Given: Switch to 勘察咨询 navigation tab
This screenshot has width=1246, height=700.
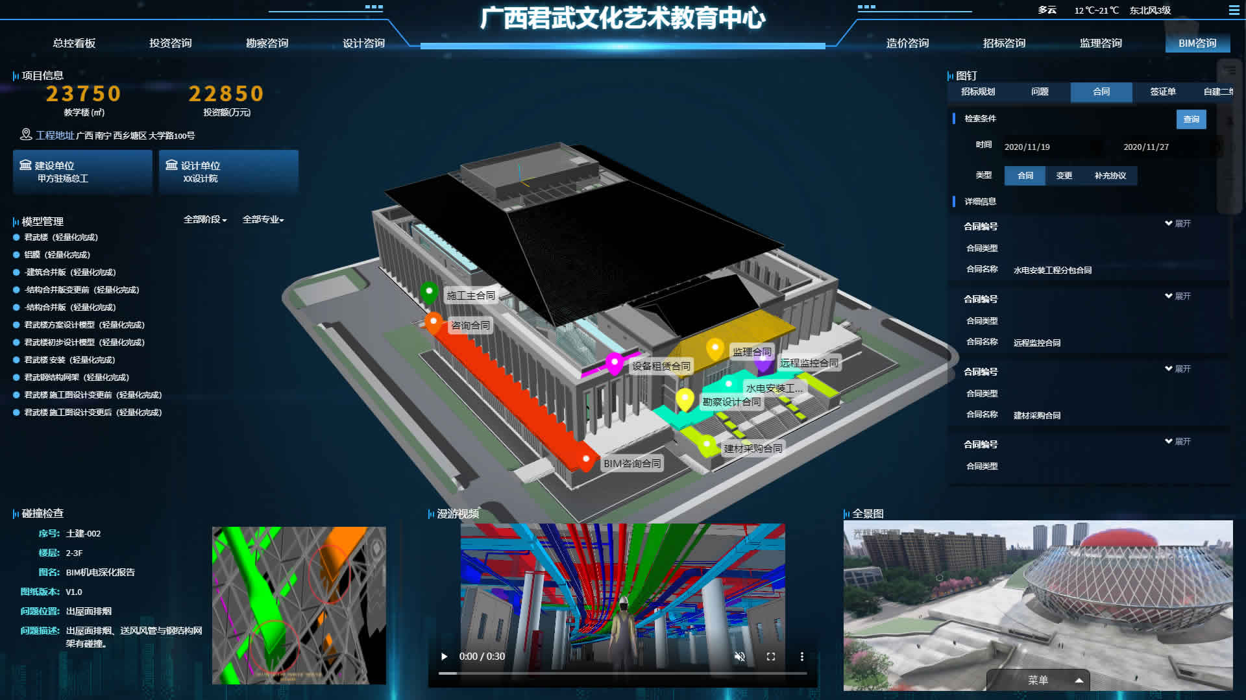Looking at the screenshot, I should tap(267, 43).
